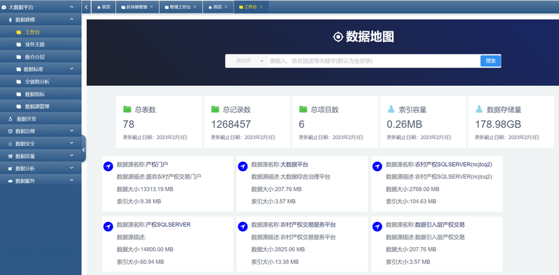Viewport: 559px width, 275px height.
Task: Expand the 数据标准 submenu chevron
Action: (x=72, y=68)
